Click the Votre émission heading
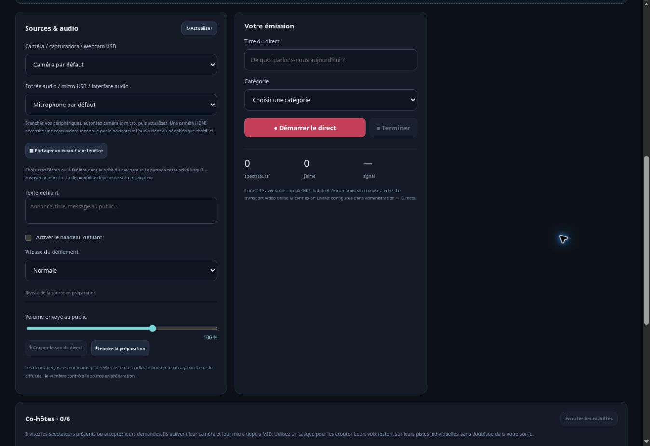This screenshot has width=650, height=446. [x=269, y=26]
